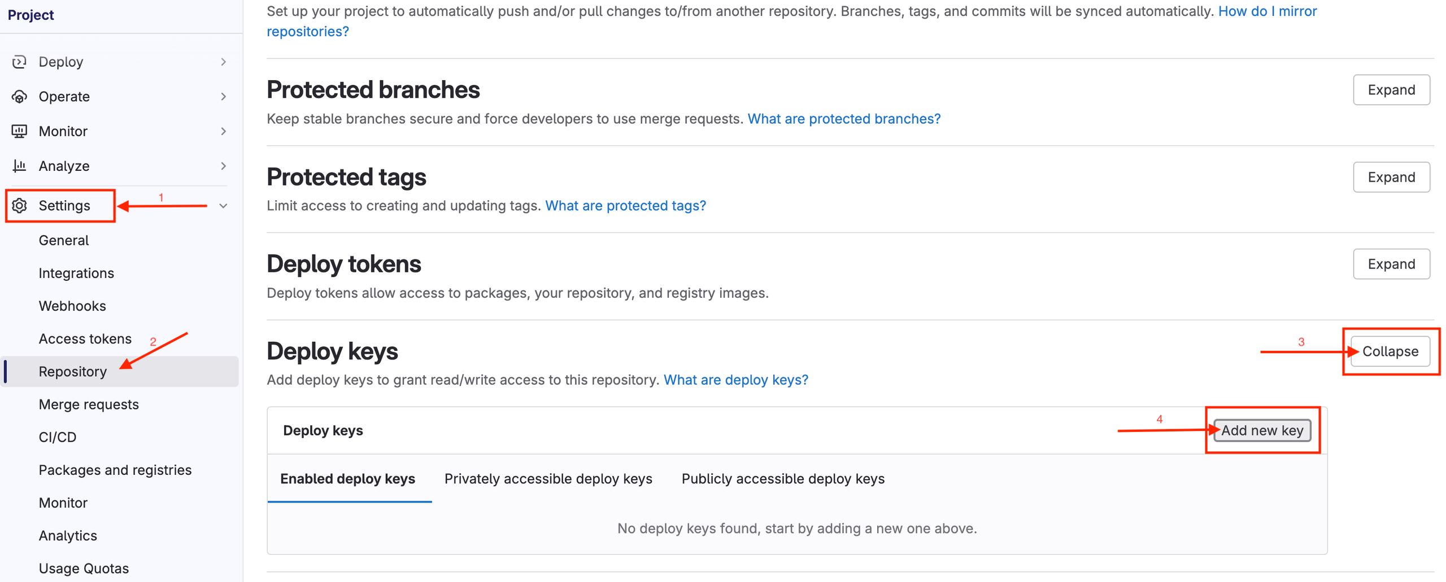
Task: Select the Enabled deploy keys tab
Action: pos(348,479)
